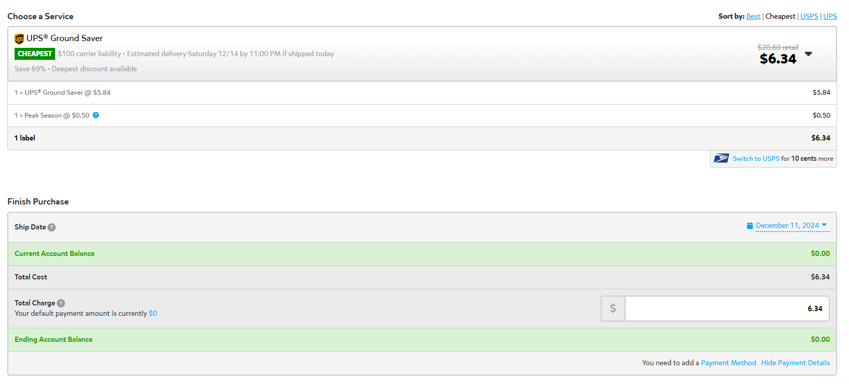Click the Total Charge label
The width and height of the screenshot is (849, 384).
(35, 303)
